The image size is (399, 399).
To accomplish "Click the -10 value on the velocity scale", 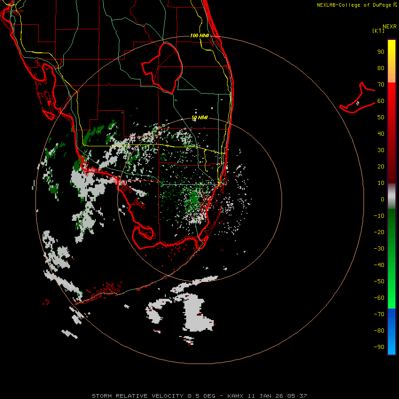I will 379,216.
